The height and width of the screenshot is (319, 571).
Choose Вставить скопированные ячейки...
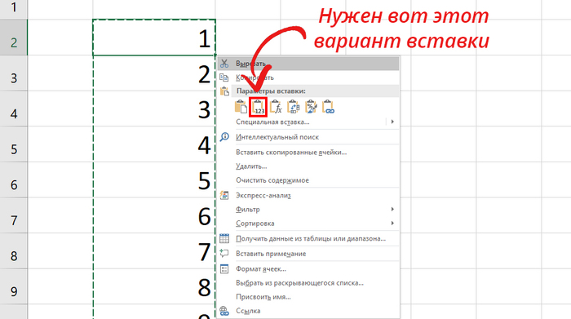(x=308, y=153)
